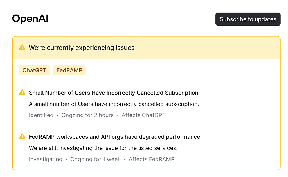Image resolution: width=288 pixels, height=177 pixels.
Task: Click 'Affects FedRAMP' label
Action: [x=151, y=159]
